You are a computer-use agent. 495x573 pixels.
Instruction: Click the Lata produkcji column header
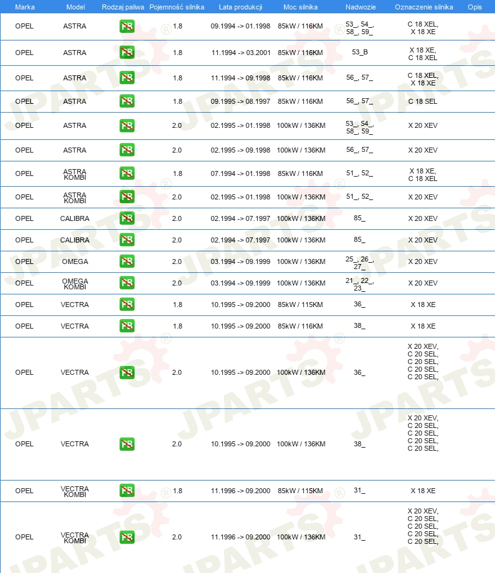[241, 7]
